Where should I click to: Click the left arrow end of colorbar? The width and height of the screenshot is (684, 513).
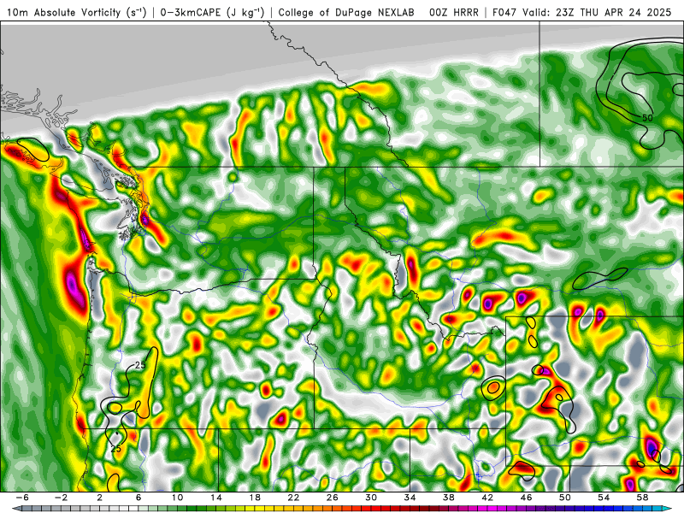[15, 509]
